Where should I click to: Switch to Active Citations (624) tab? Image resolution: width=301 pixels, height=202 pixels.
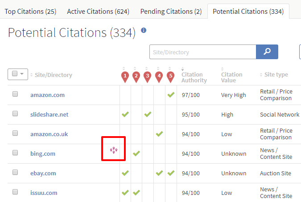point(98,12)
